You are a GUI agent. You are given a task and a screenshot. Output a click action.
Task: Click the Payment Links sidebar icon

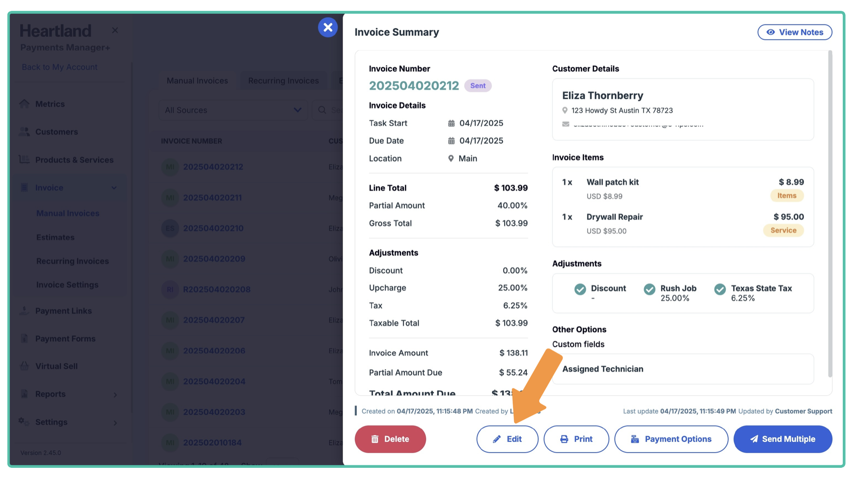(24, 311)
